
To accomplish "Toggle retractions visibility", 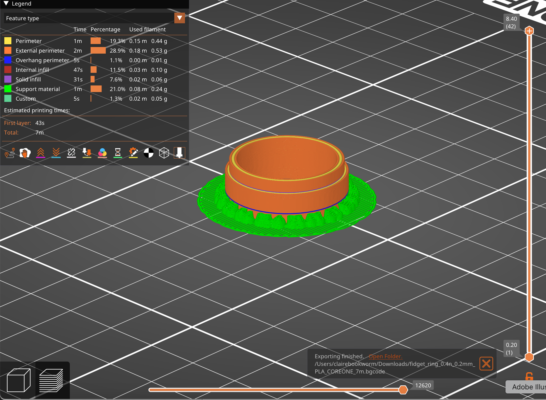I will [41, 153].
